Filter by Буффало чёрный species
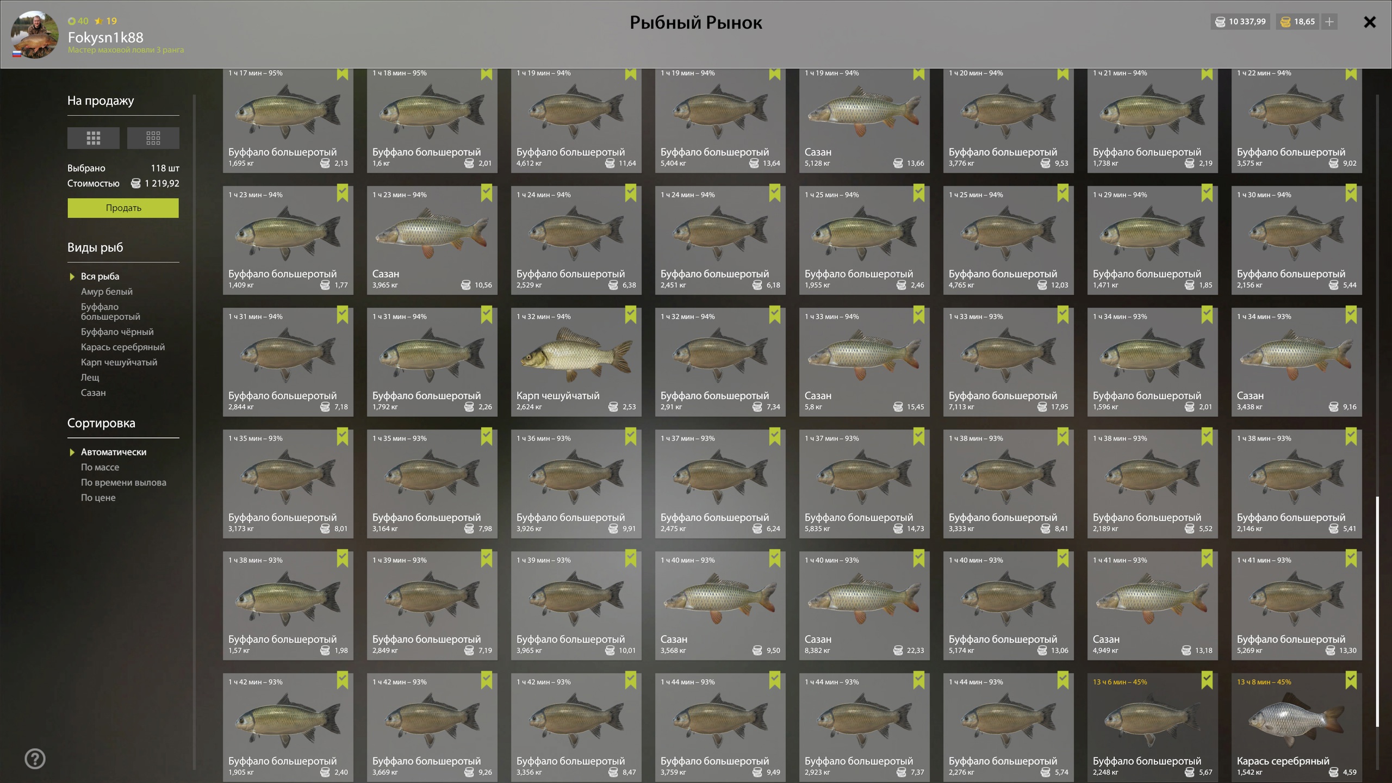The height and width of the screenshot is (783, 1392). (117, 332)
